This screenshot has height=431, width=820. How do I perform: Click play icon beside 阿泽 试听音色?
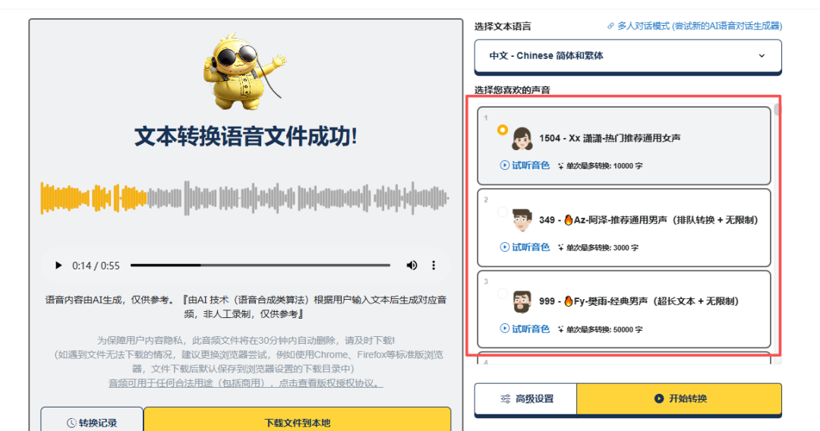505,247
